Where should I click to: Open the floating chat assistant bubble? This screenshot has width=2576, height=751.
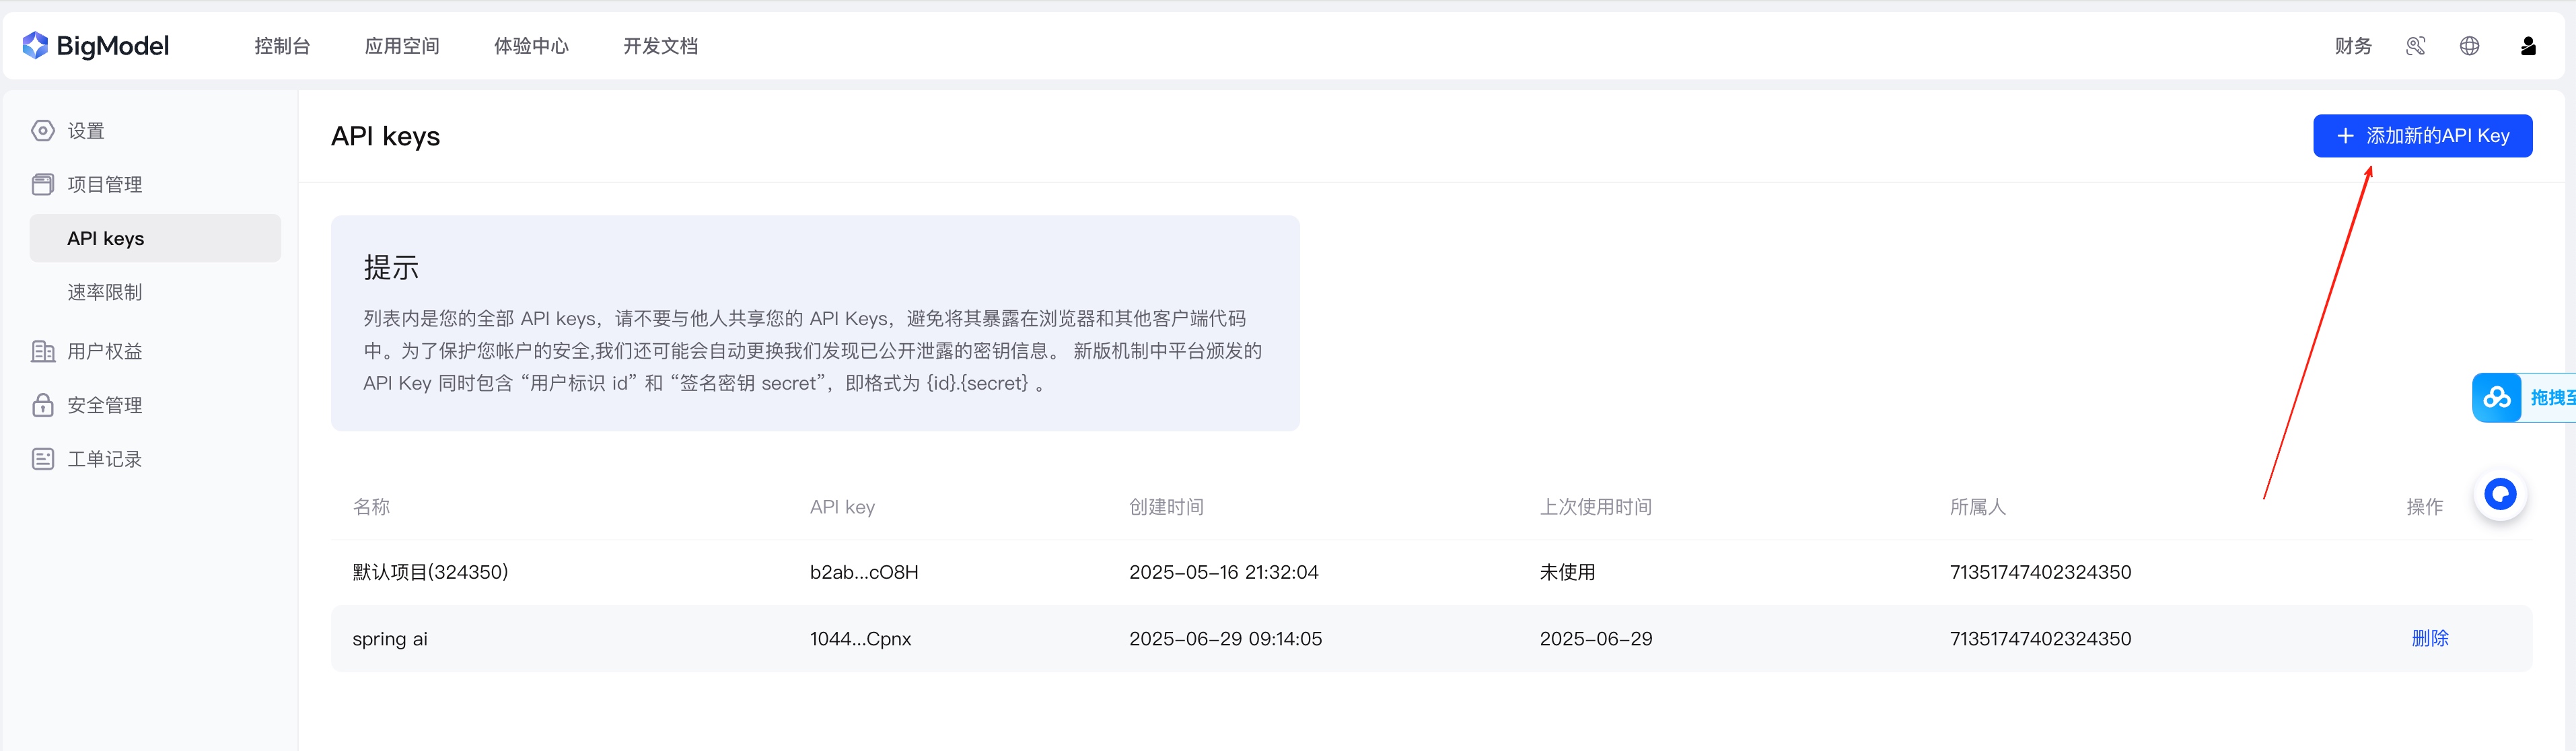click(2500, 494)
